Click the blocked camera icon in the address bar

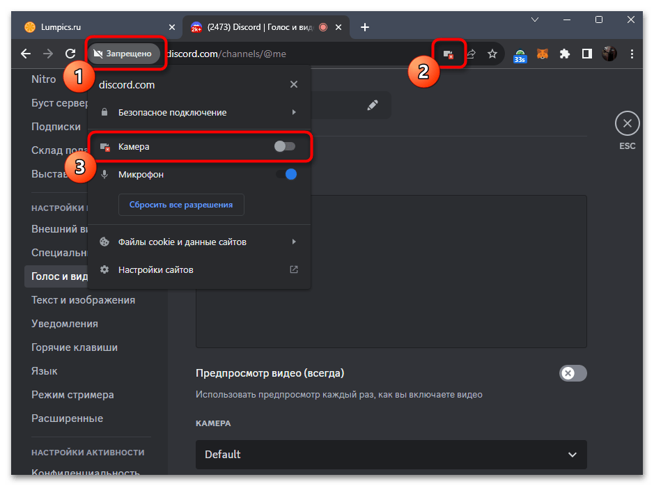coord(449,53)
